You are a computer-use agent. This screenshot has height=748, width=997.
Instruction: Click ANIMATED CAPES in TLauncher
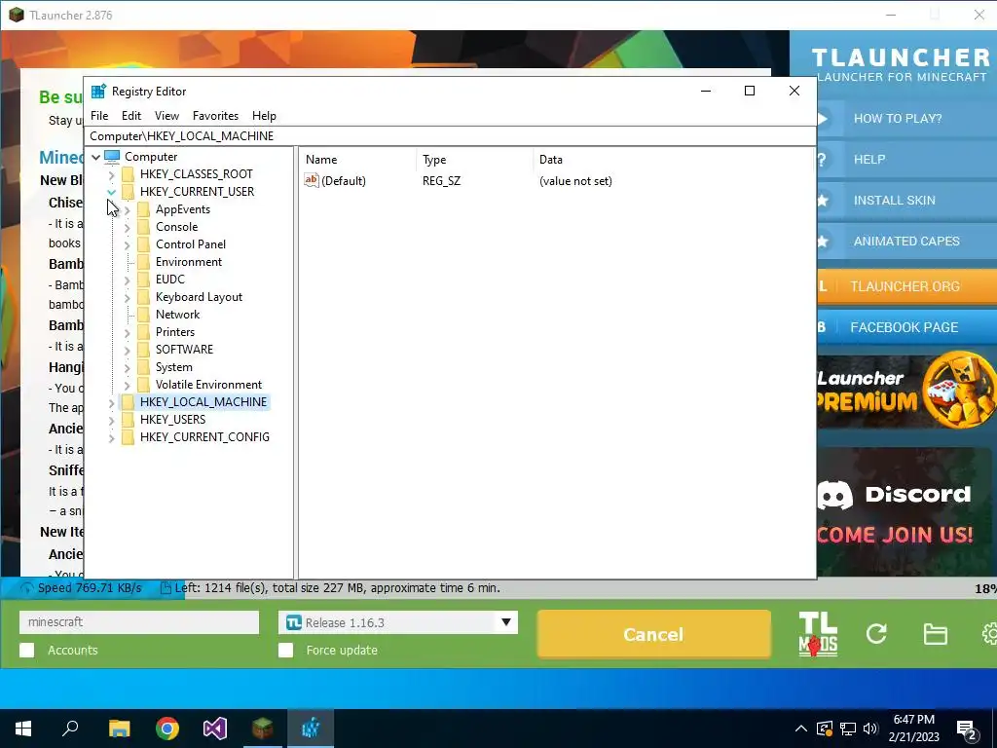coord(906,242)
